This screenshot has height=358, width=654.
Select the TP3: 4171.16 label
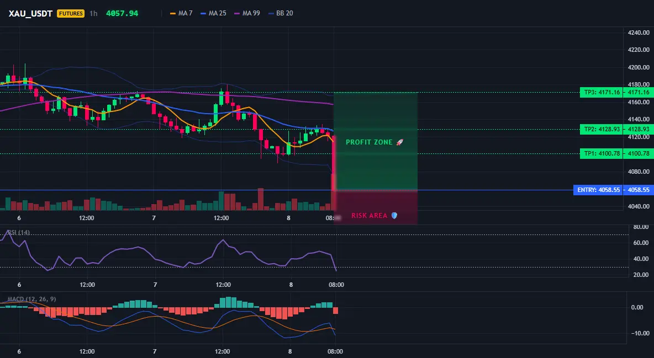coord(602,93)
